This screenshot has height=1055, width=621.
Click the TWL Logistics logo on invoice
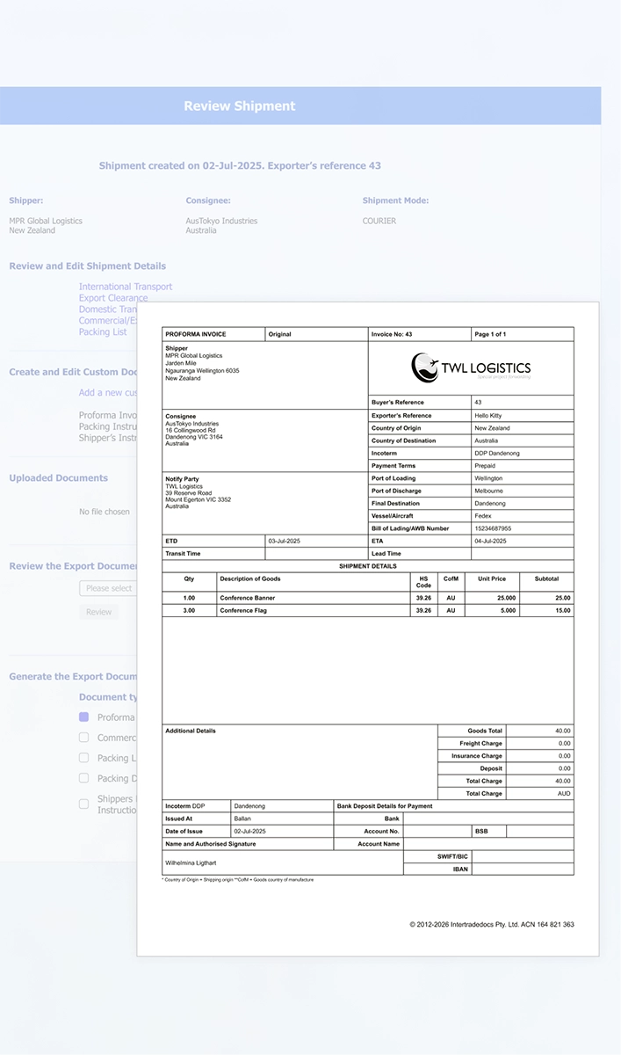click(471, 367)
